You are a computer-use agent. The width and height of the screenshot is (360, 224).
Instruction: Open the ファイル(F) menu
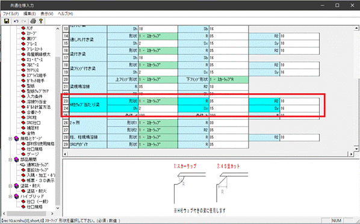(x=11, y=14)
